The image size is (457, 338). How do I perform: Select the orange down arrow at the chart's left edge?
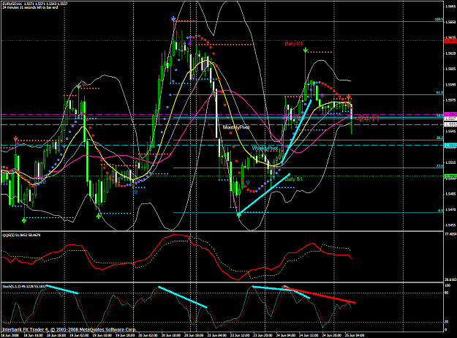[16, 138]
